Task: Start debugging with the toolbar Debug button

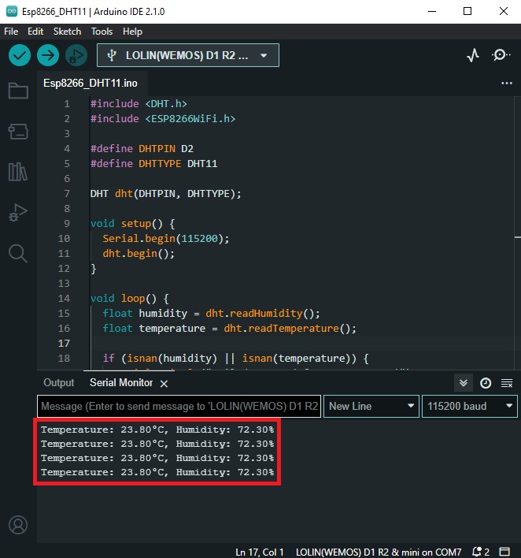Action: [76, 55]
